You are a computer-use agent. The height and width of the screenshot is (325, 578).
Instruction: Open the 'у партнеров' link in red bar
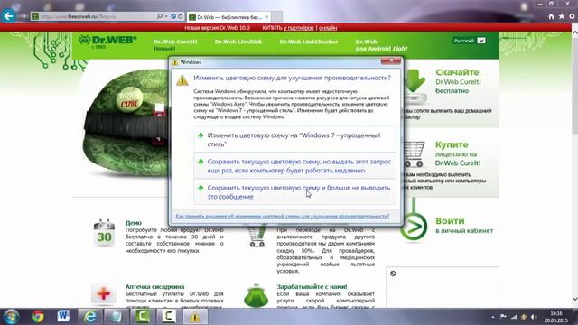(x=299, y=28)
